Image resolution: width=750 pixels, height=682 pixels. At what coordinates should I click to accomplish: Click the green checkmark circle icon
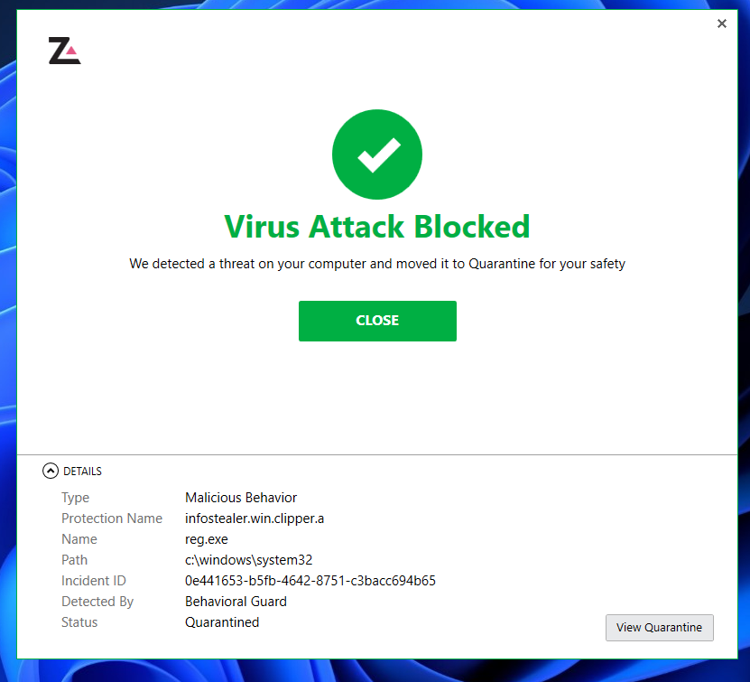[377, 156]
